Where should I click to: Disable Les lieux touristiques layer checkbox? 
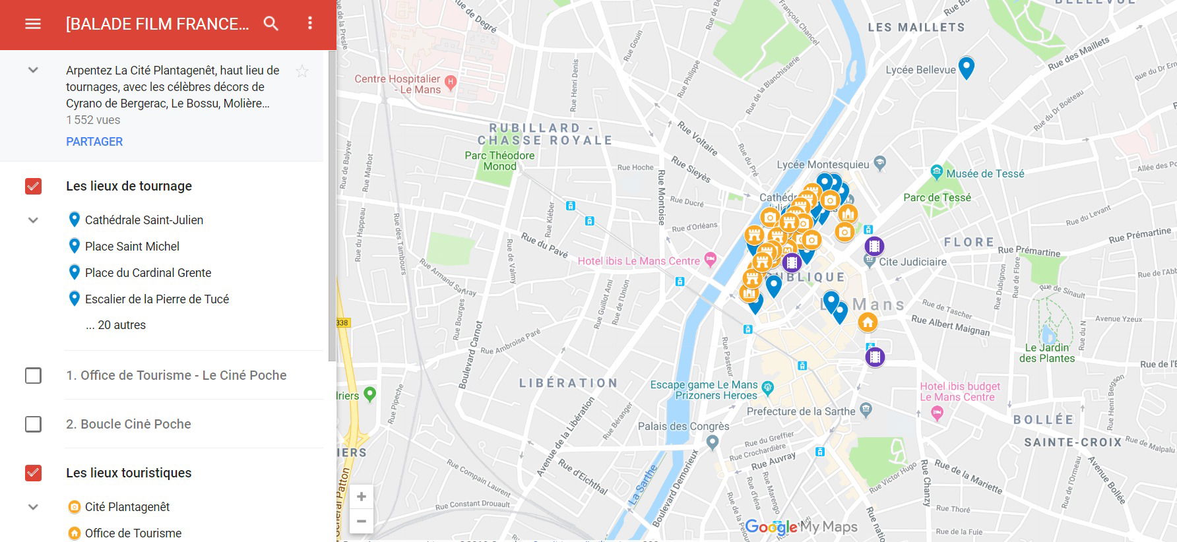33,473
